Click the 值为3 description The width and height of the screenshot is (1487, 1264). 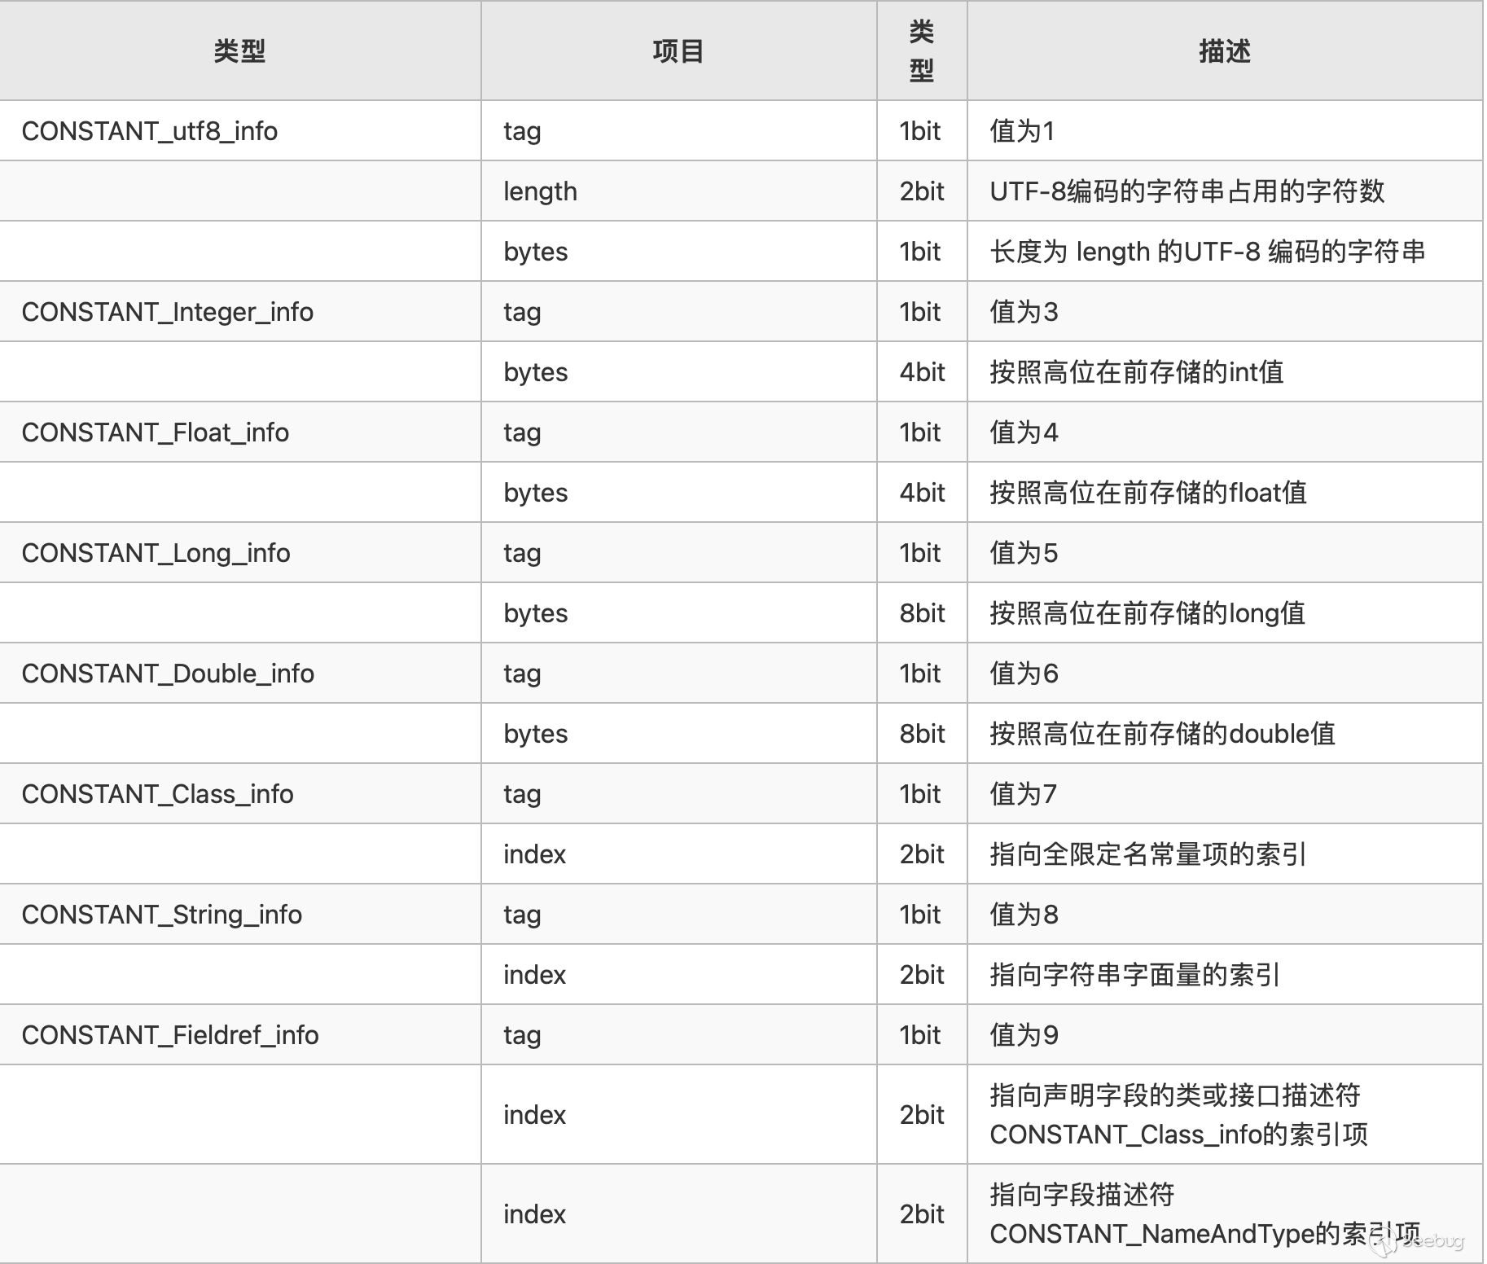coord(1024,312)
